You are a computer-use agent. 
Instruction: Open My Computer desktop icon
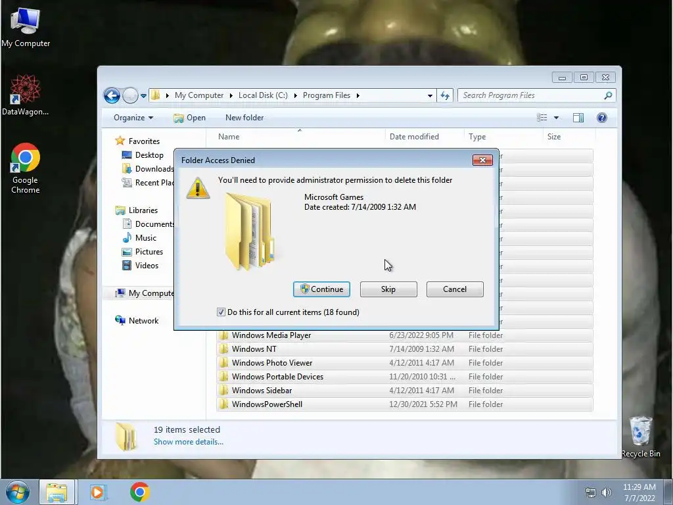(26, 26)
